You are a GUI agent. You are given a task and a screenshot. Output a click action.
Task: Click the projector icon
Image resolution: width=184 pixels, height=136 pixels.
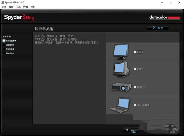click(121, 87)
